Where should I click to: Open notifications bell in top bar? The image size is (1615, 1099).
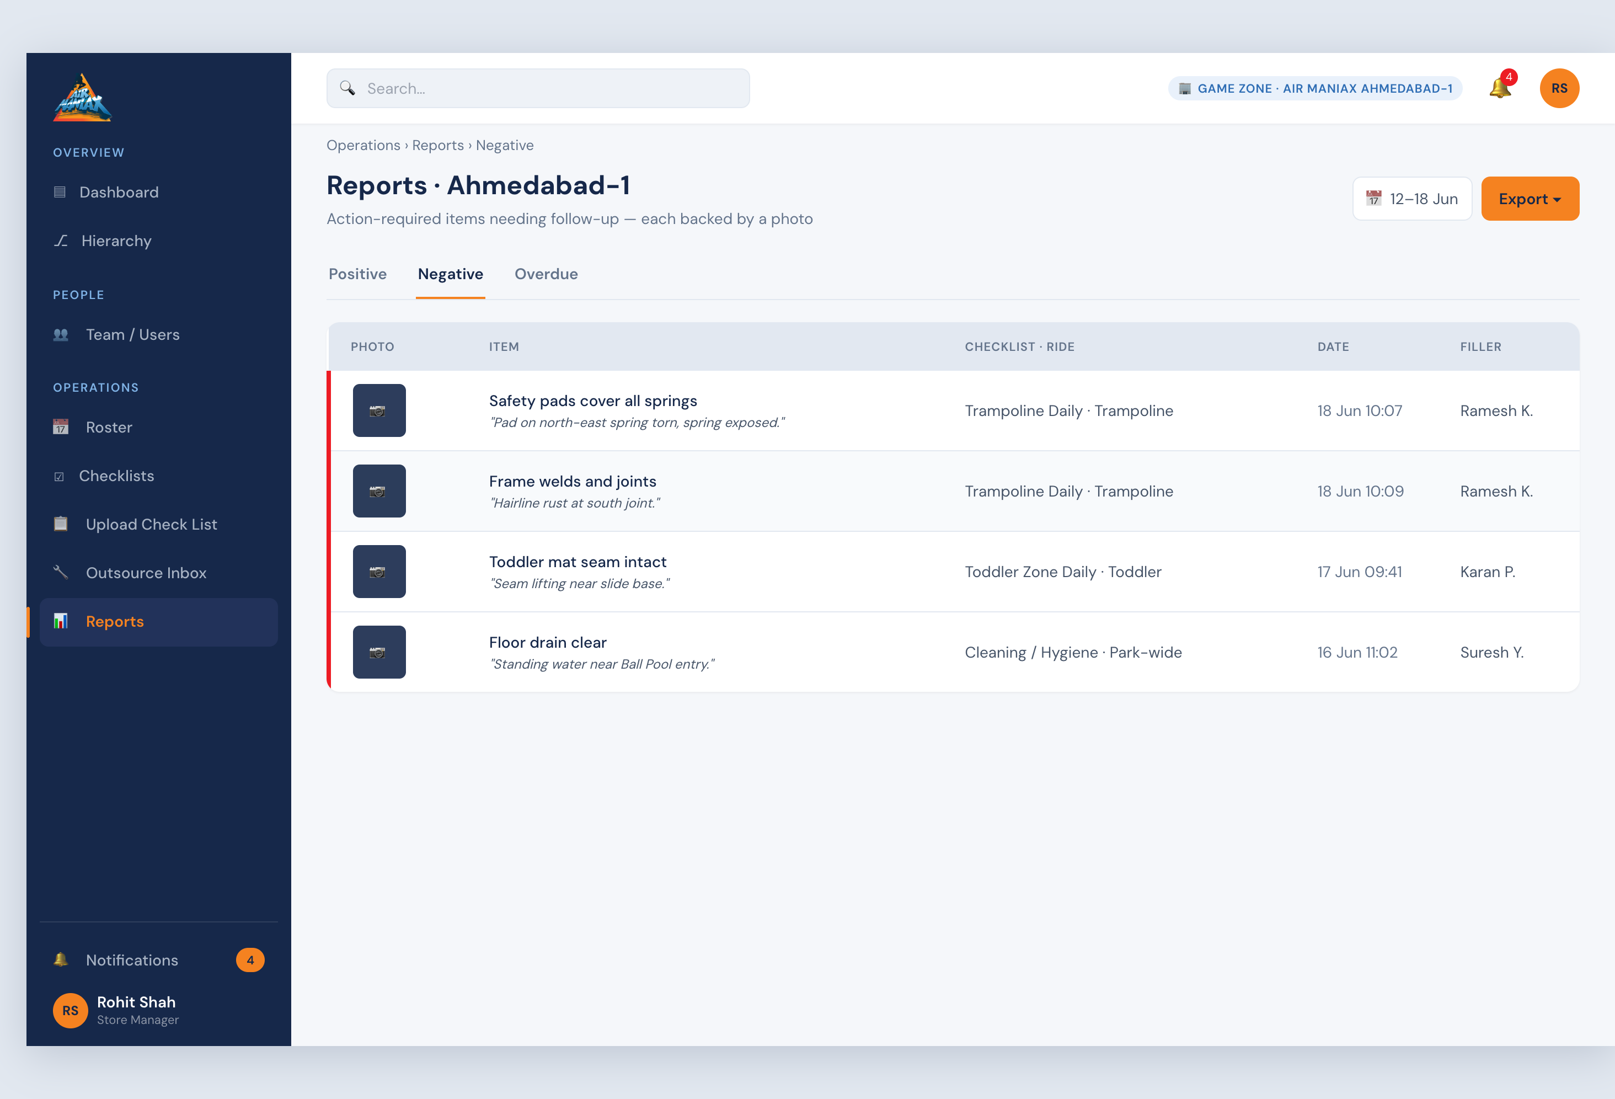point(1500,88)
